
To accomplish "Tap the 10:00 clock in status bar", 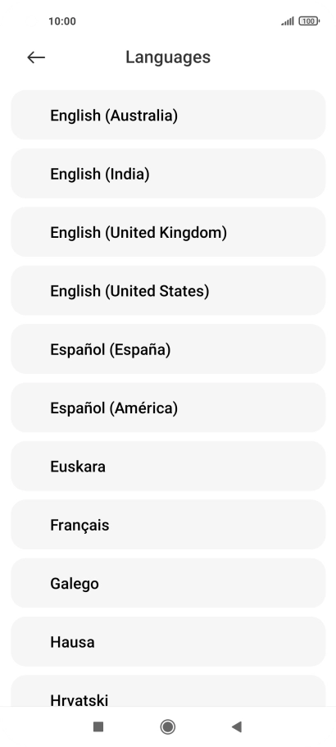I will pos(61,21).
